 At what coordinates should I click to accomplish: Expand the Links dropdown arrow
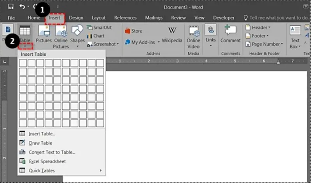pos(211,46)
